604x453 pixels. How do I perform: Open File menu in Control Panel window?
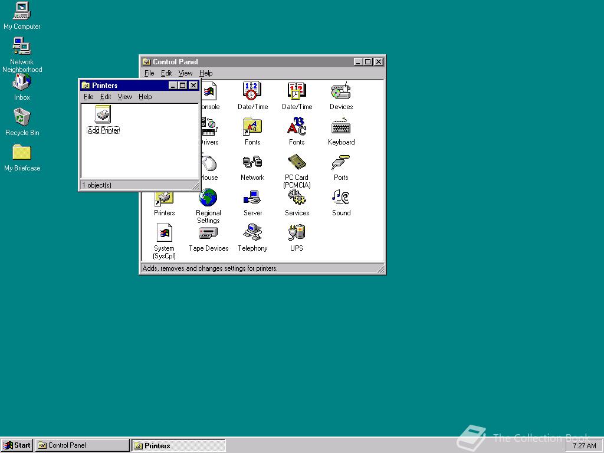point(149,73)
